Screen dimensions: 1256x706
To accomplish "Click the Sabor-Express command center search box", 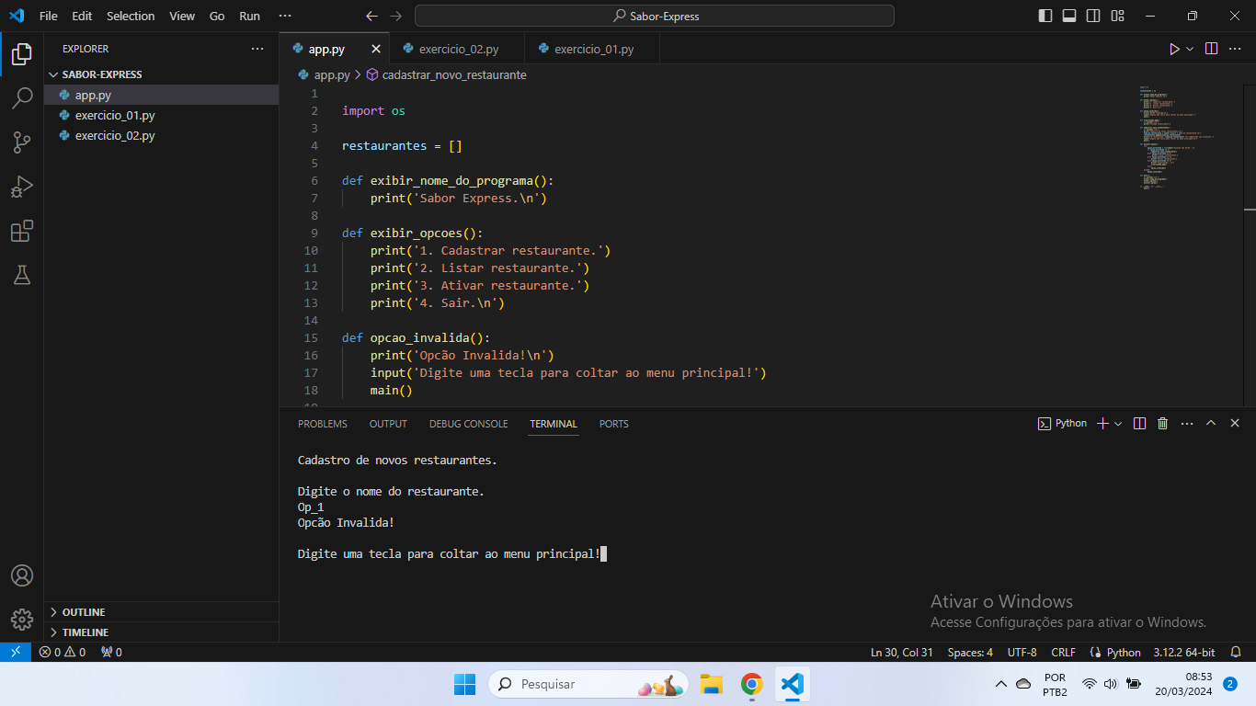I will (655, 16).
